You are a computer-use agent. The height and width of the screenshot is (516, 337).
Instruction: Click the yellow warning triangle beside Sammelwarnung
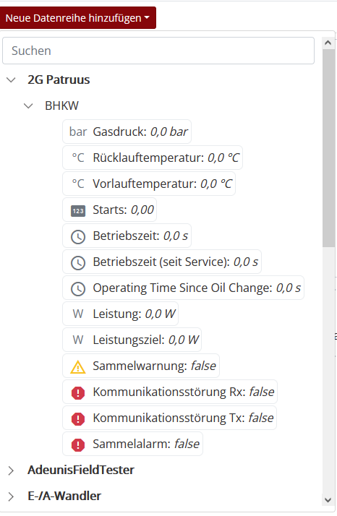[78, 367]
